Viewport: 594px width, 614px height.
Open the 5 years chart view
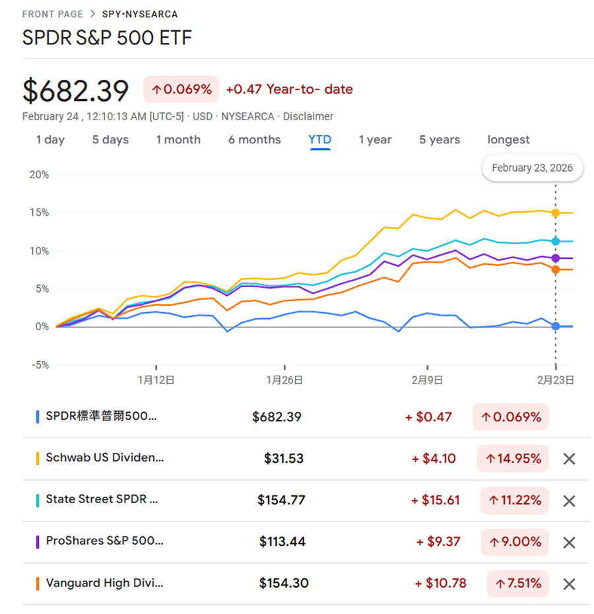(x=440, y=140)
